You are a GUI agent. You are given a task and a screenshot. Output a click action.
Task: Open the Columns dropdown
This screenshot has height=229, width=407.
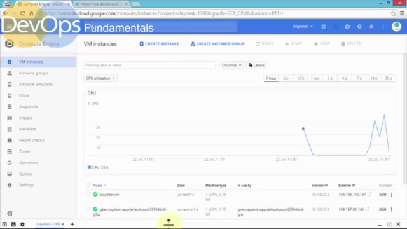pos(231,65)
